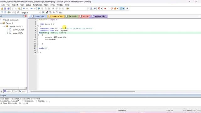Expand the squareLUT.c tree node
201x113 pixels.
(8, 33)
